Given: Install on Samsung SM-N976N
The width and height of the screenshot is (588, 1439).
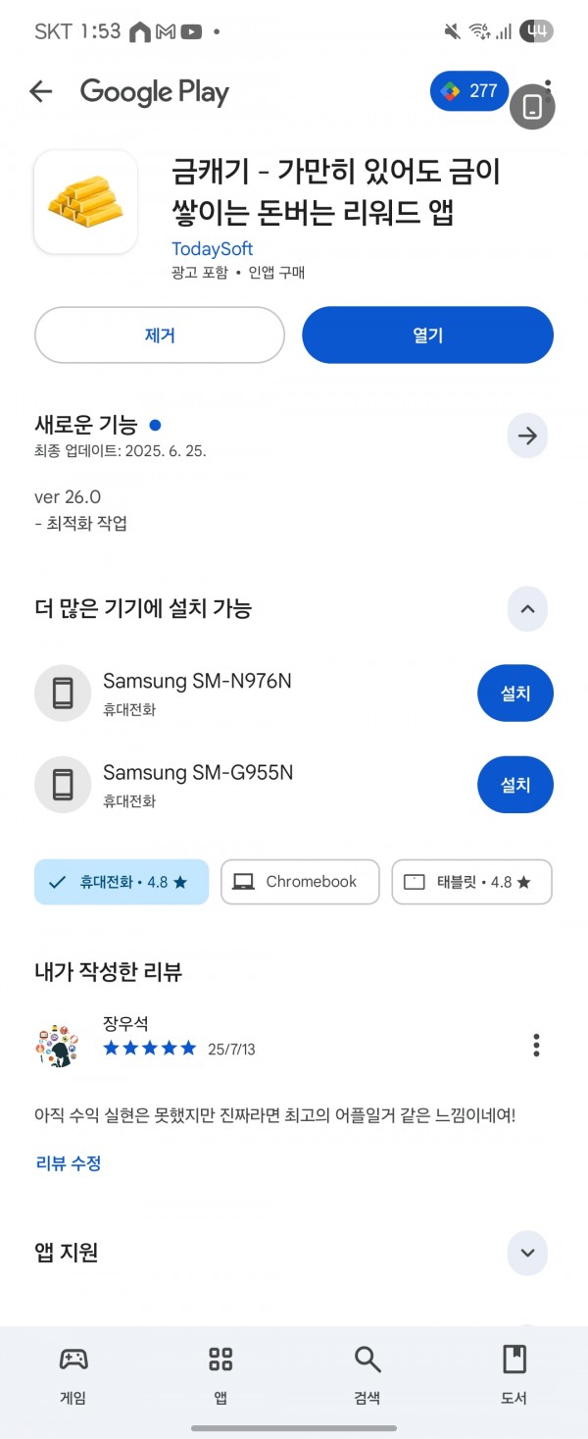Looking at the screenshot, I should tap(515, 694).
